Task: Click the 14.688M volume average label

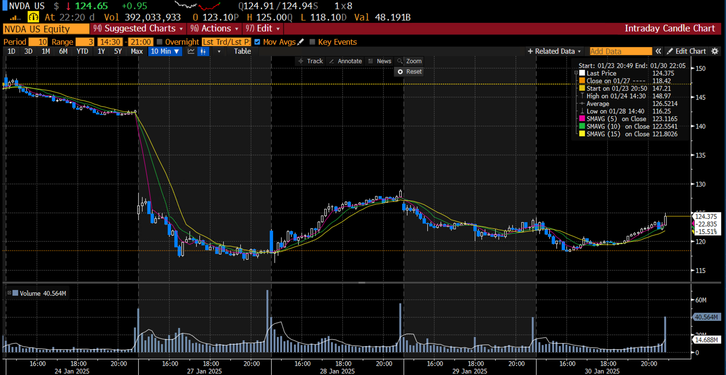Action: tap(707, 340)
